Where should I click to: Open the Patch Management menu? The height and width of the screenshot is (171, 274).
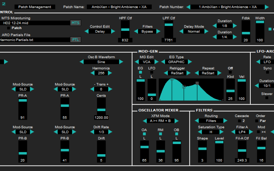pyautogui.click(x=35, y=7)
